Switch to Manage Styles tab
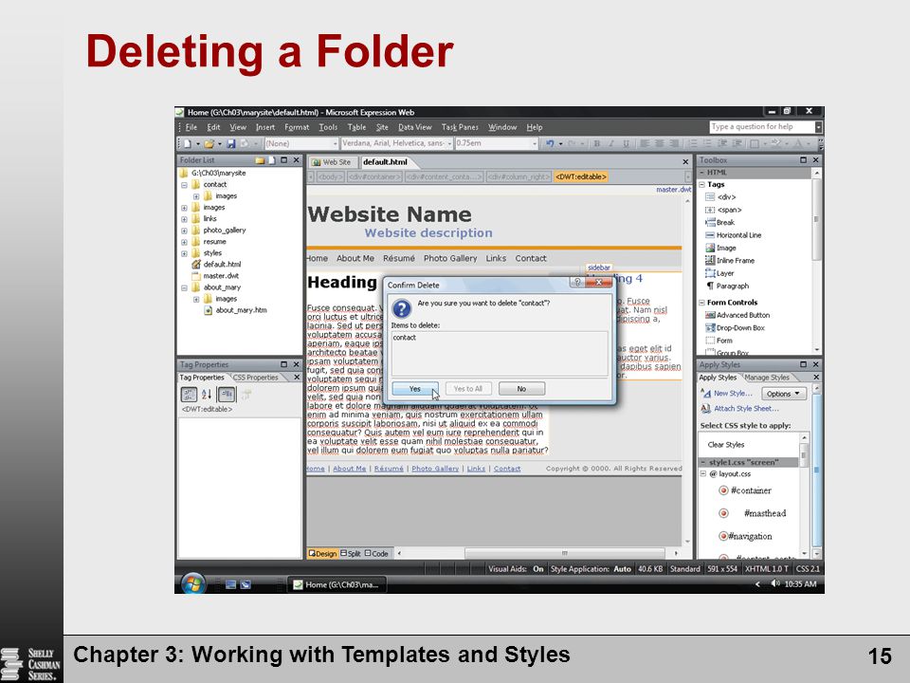The height and width of the screenshot is (683, 910). (767, 378)
